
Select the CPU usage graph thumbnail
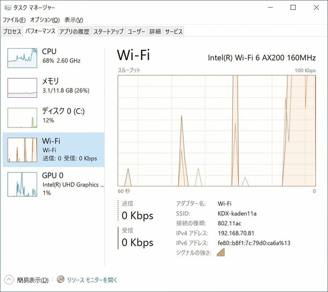pos(22,58)
